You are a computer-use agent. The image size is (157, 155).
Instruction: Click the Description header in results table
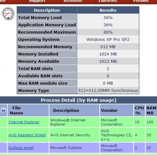tap(47, 10)
